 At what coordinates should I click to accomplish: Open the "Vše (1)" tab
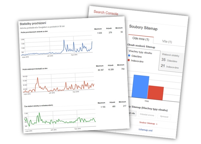[x=167, y=42]
